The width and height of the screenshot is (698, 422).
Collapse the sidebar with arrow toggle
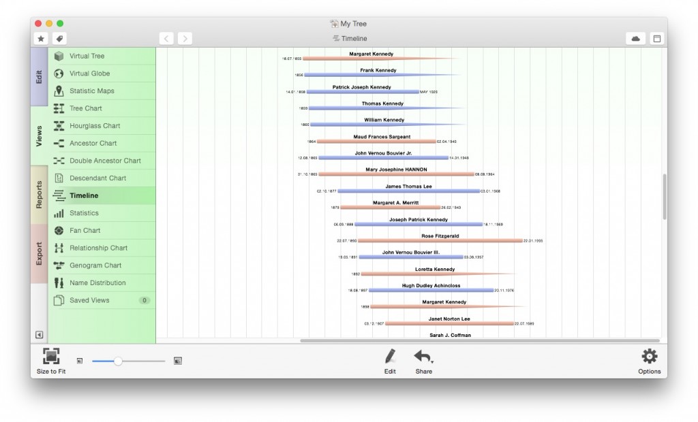(x=39, y=335)
